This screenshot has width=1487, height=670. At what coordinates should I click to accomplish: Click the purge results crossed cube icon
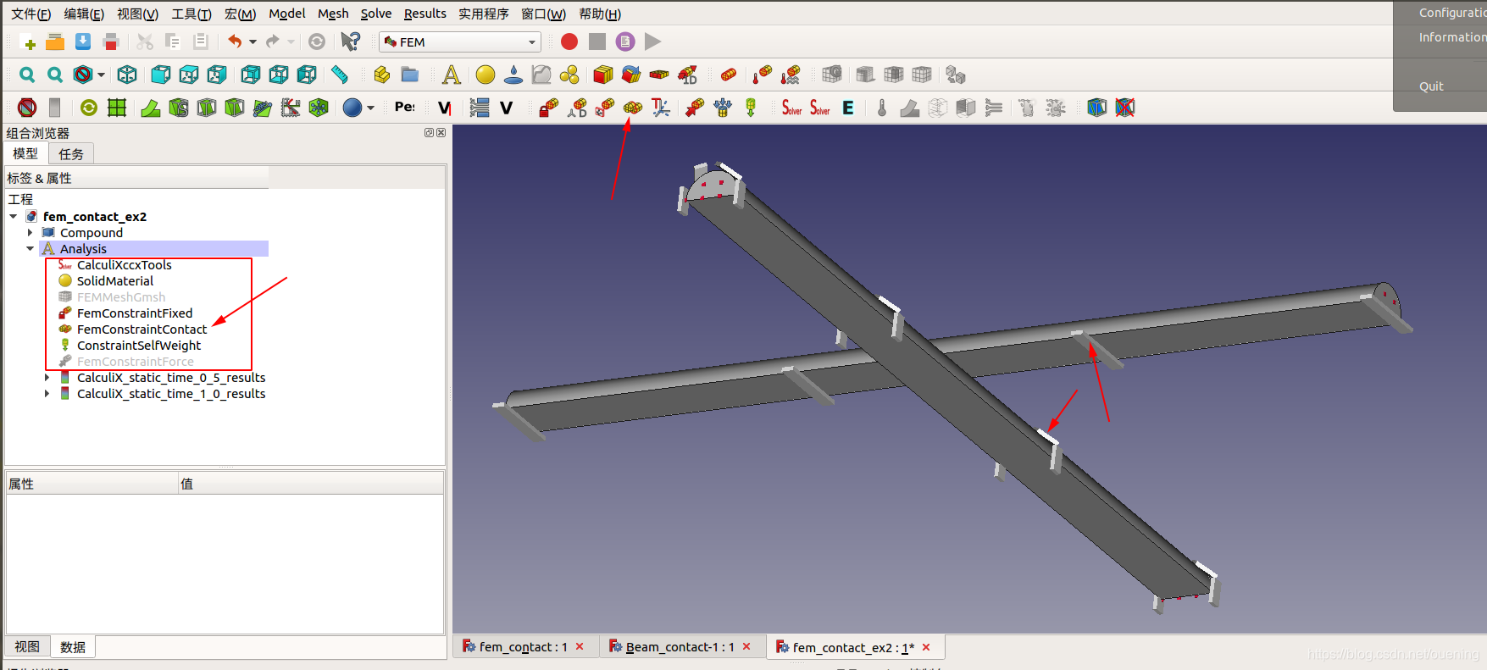pos(1125,108)
